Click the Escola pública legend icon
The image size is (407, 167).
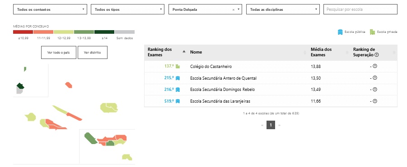pyautogui.click(x=340, y=32)
